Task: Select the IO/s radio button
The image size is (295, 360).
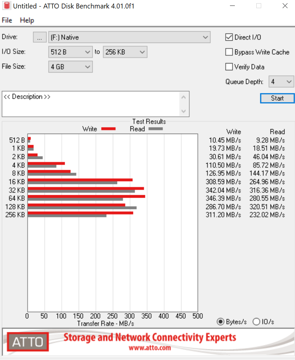Action: pyautogui.click(x=256, y=322)
